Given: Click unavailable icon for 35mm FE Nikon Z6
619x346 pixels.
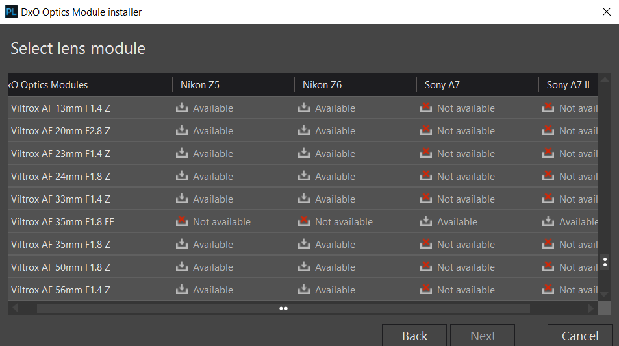Looking at the screenshot, I should coord(303,221).
